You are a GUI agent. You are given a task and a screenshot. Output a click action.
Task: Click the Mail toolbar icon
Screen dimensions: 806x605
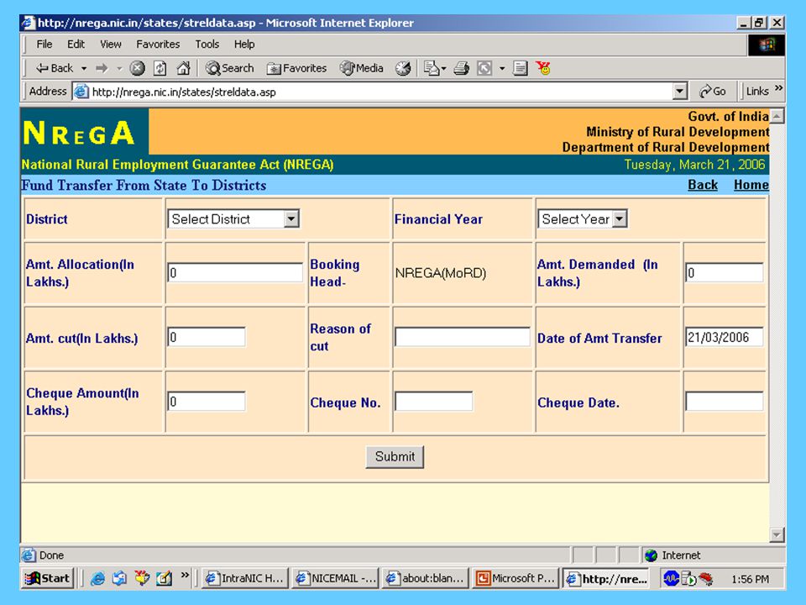[434, 68]
